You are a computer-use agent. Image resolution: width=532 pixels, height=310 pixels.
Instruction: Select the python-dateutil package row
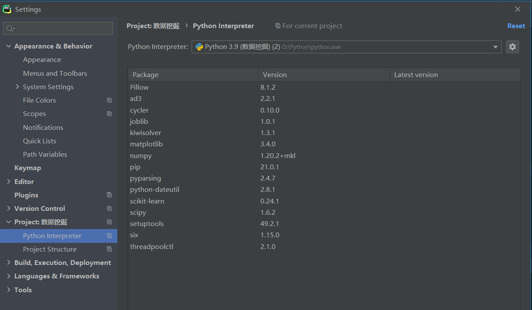point(324,189)
